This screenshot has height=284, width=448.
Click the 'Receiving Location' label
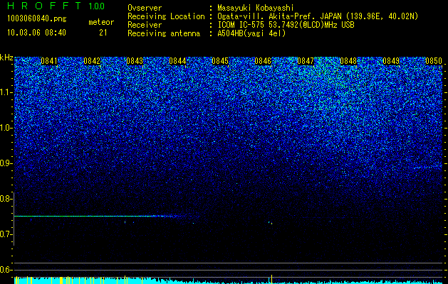click(x=166, y=16)
